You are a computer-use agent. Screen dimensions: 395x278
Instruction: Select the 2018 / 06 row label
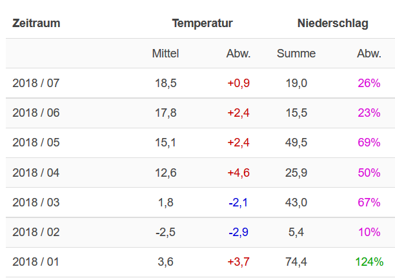click(36, 113)
